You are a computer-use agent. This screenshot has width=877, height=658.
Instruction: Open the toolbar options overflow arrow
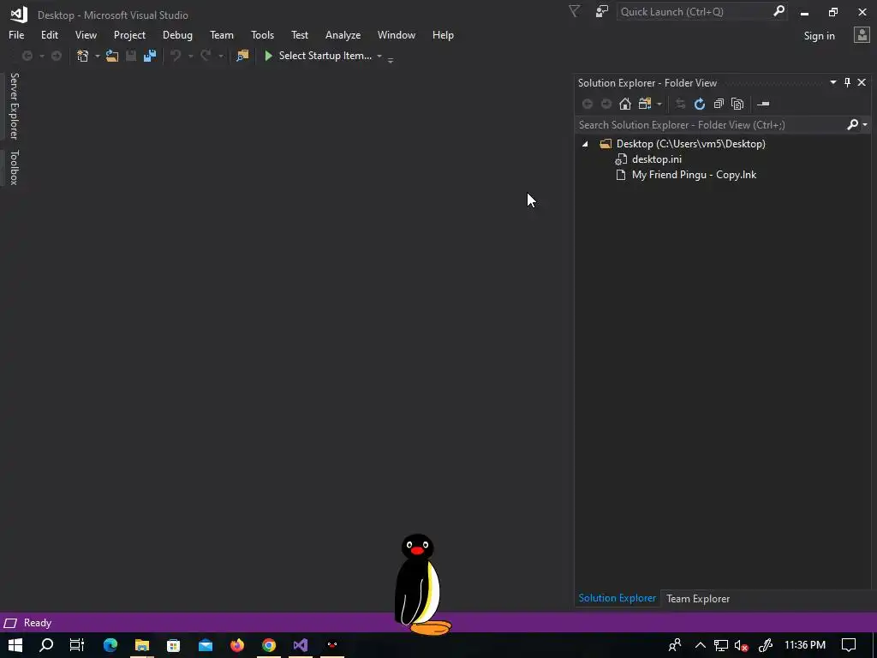coord(391,59)
